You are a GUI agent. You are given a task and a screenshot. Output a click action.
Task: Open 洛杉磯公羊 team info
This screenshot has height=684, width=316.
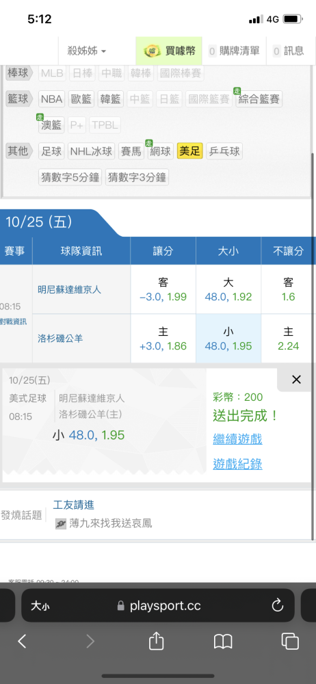click(x=59, y=338)
